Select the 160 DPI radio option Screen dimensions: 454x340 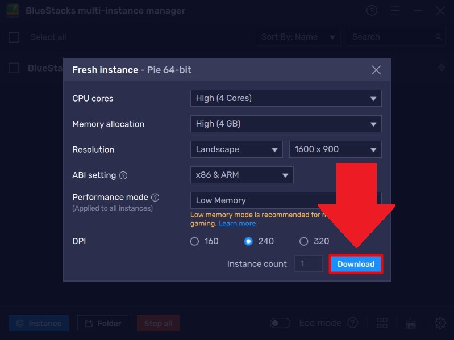[194, 241]
